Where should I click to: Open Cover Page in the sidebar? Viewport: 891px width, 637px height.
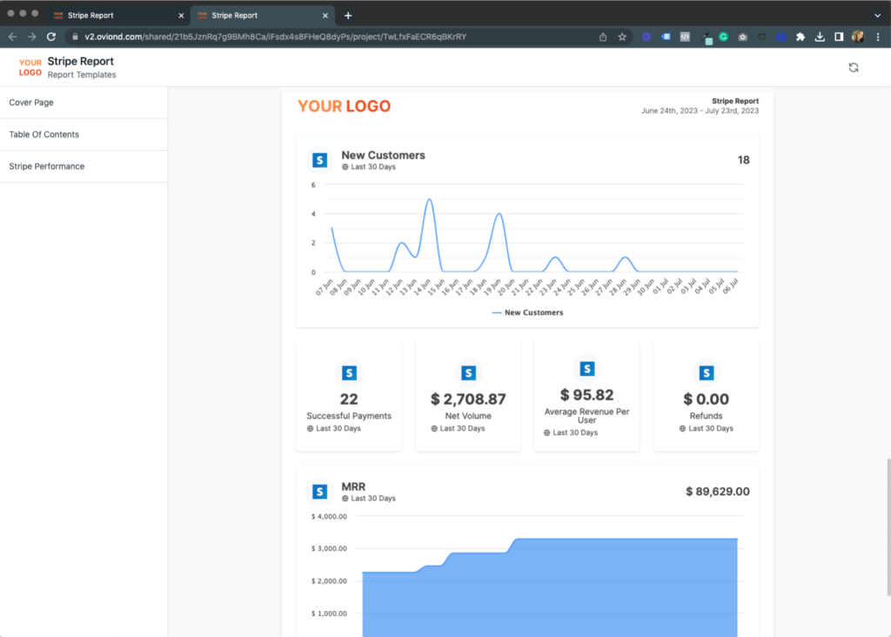tap(84, 103)
